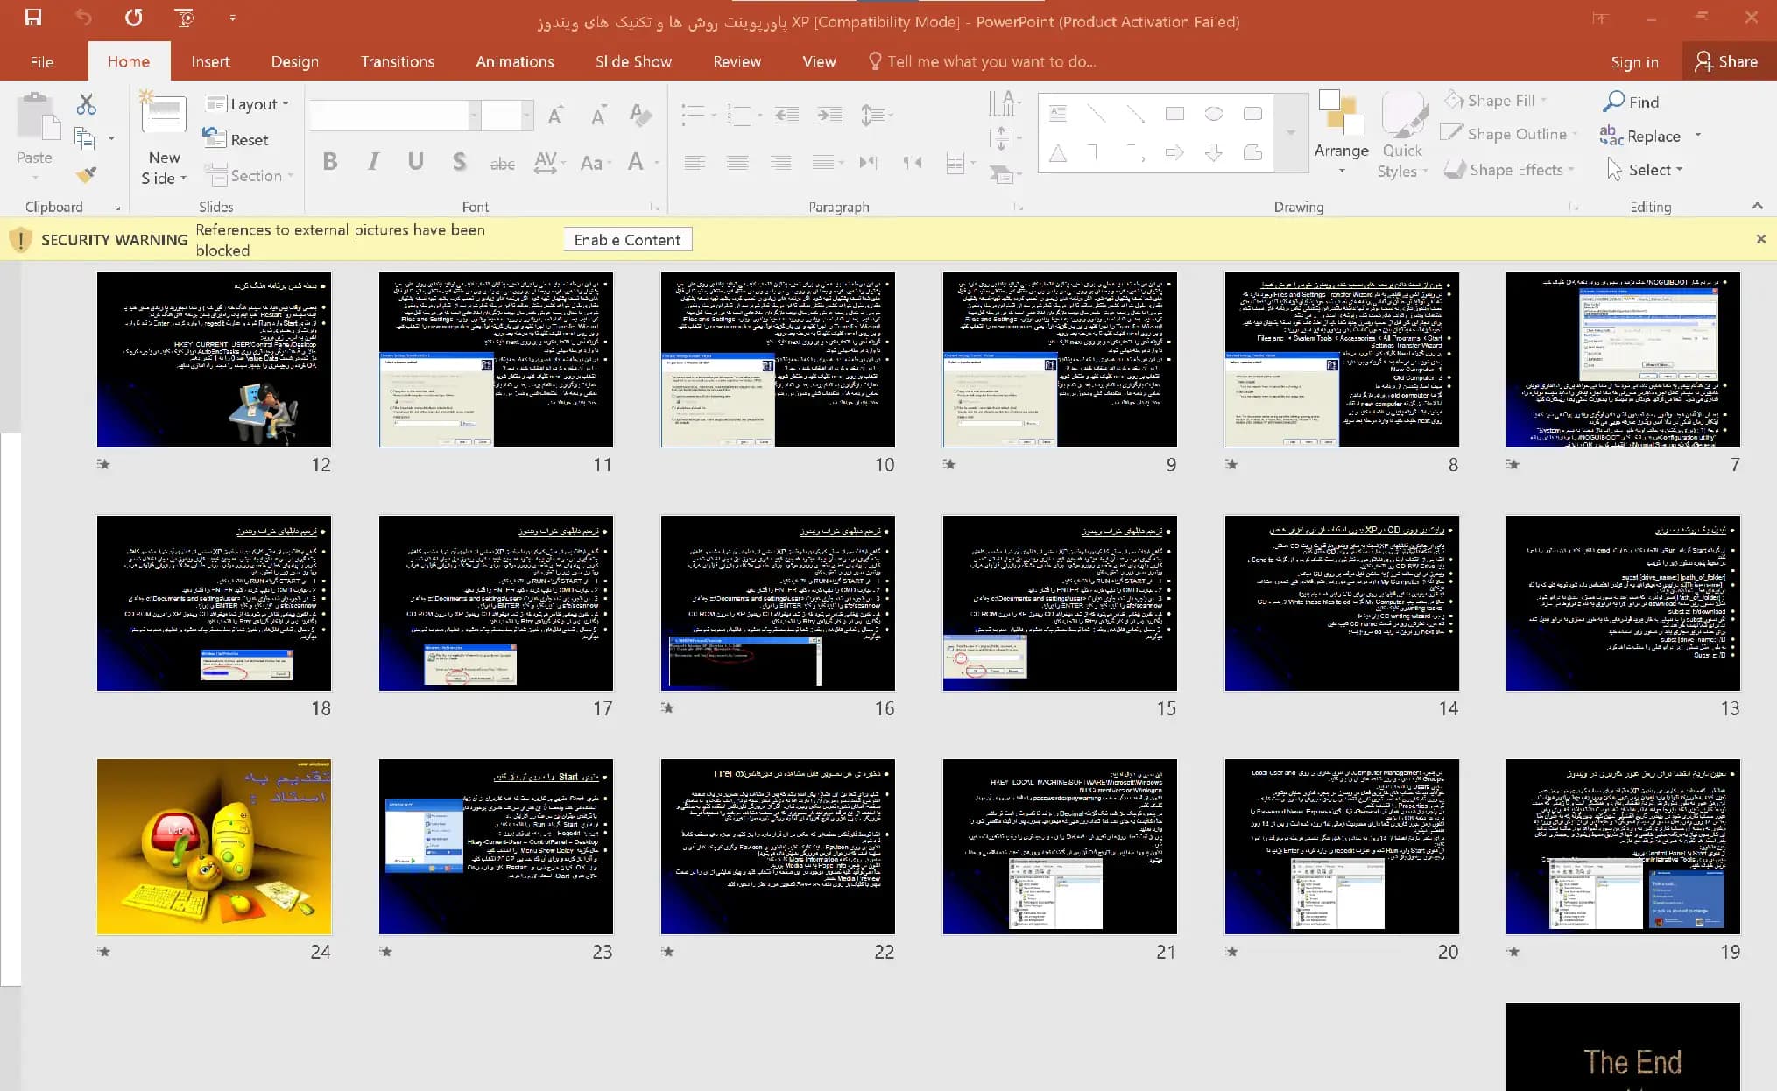Screen dimensions: 1777x1091
Task: Click the Clear All Formatting icon
Action: 640,116
